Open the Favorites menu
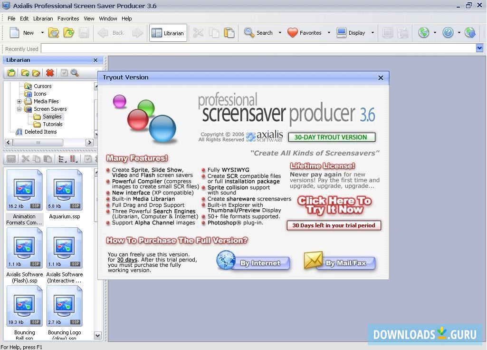The width and height of the screenshot is (487, 350). tap(68, 19)
